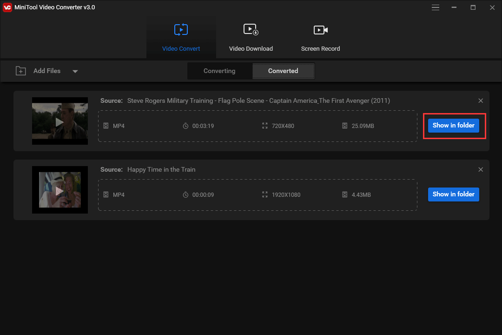Expand the Add Files dropdown arrow
The image size is (502, 335).
[x=75, y=71]
